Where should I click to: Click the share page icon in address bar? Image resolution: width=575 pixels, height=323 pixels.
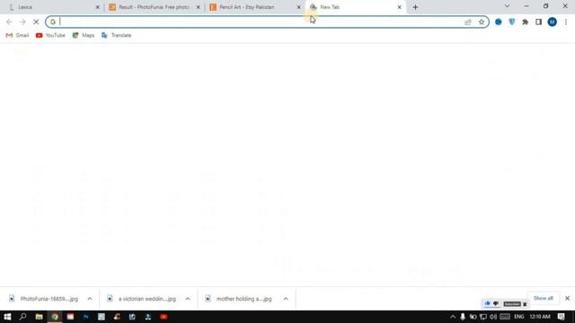(x=468, y=22)
